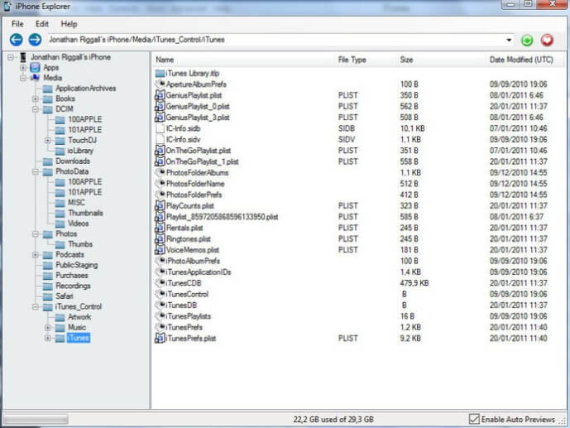Viewport: 570px width, 428px height.
Task: Click the iPhone device icon in tree
Action: (x=23, y=57)
